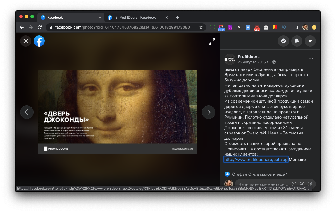336x212 pixels.
Task: Add sticker to comment
Action: (x=310, y=184)
